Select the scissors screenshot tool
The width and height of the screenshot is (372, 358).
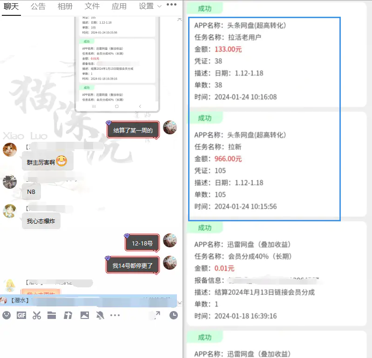37,315
